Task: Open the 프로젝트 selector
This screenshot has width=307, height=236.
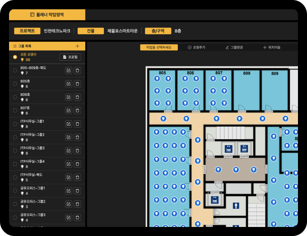Action: click(x=27, y=31)
